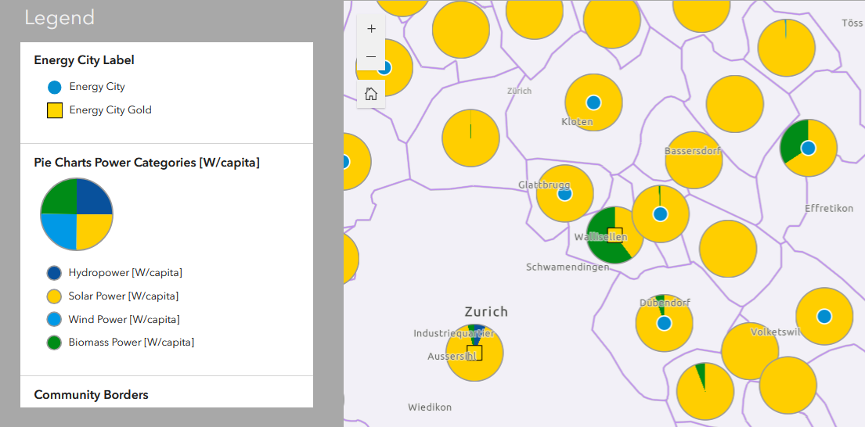Image resolution: width=865 pixels, height=427 pixels.
Task: Reset map with the home button
Action: pos(371,94)
